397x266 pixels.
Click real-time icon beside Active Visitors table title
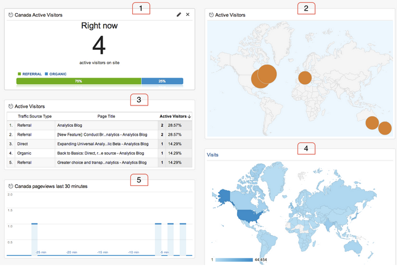pos(11,106)
